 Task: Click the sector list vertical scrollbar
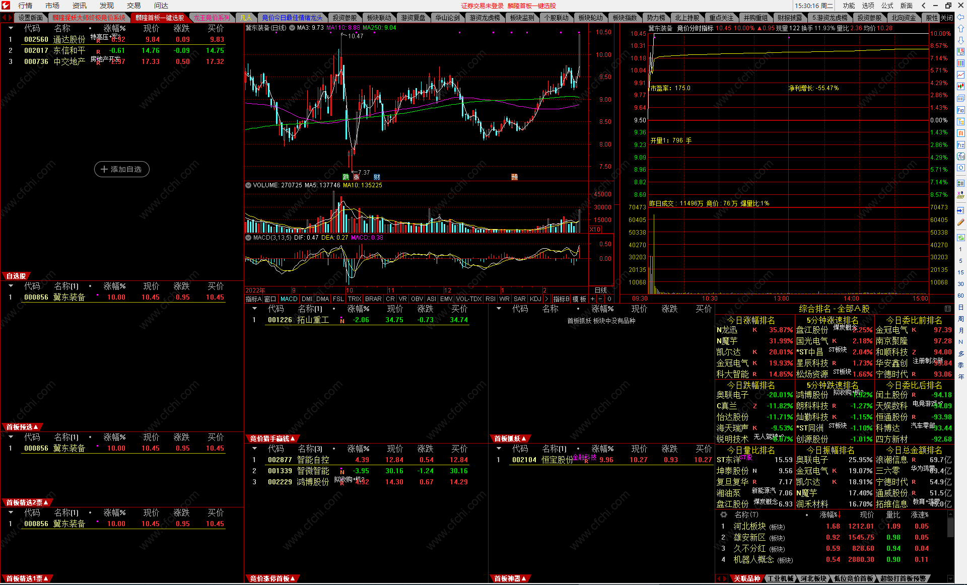tap(950, 529)
